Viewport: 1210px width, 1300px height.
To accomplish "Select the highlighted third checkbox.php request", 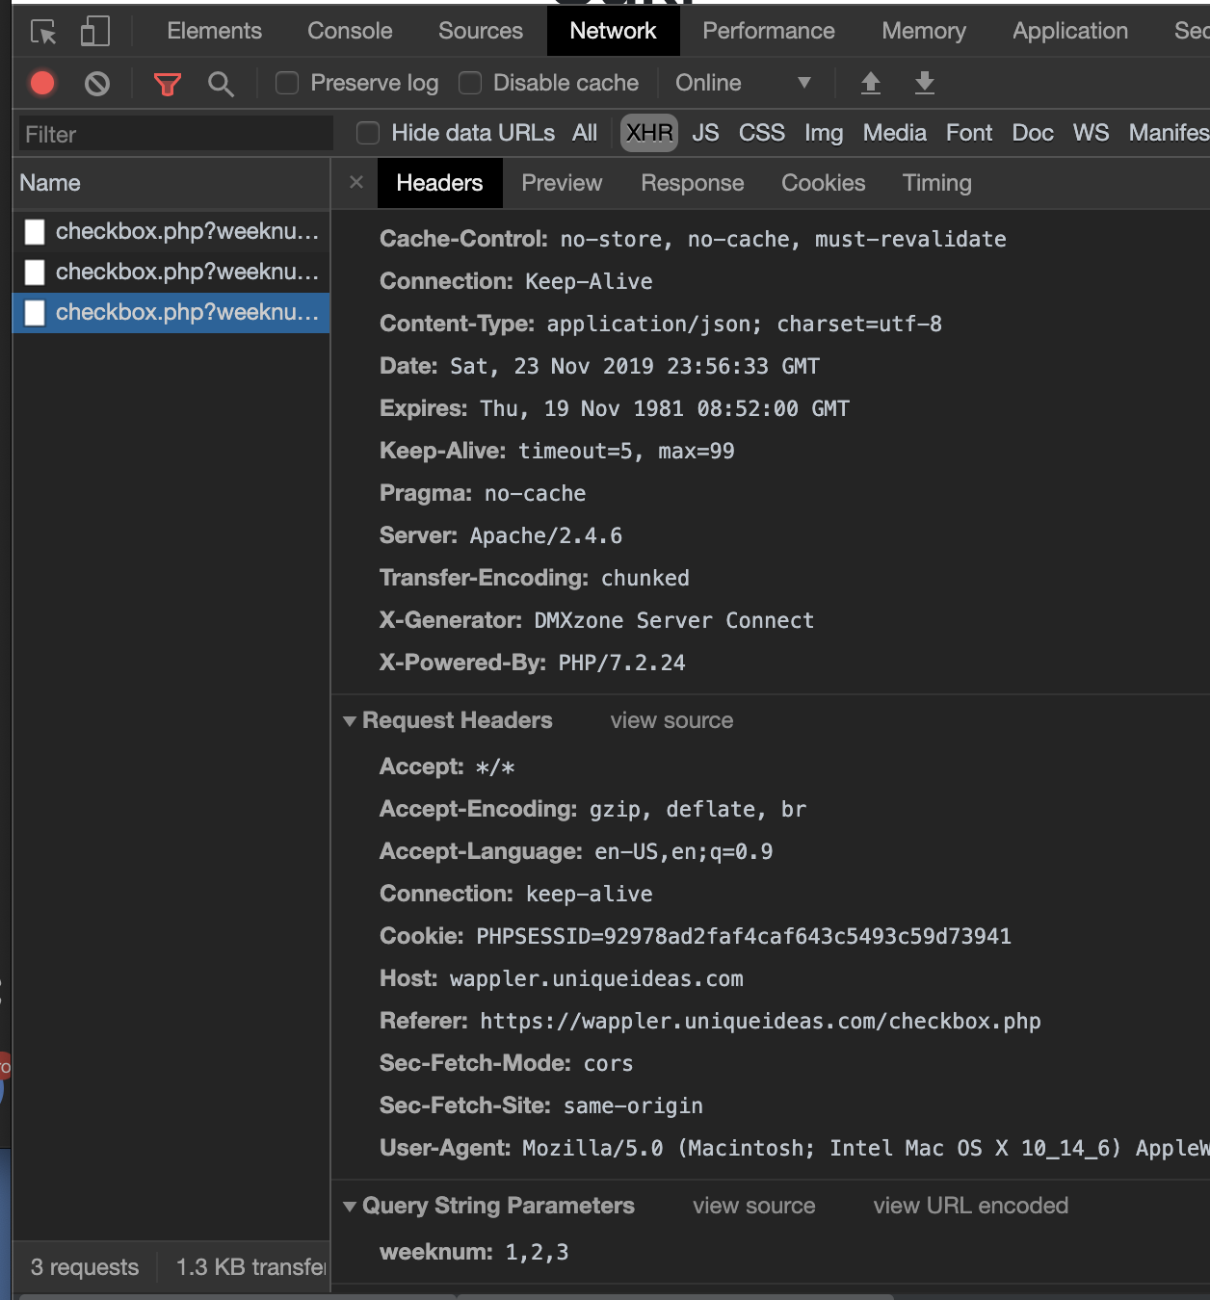I will point(171,313).
